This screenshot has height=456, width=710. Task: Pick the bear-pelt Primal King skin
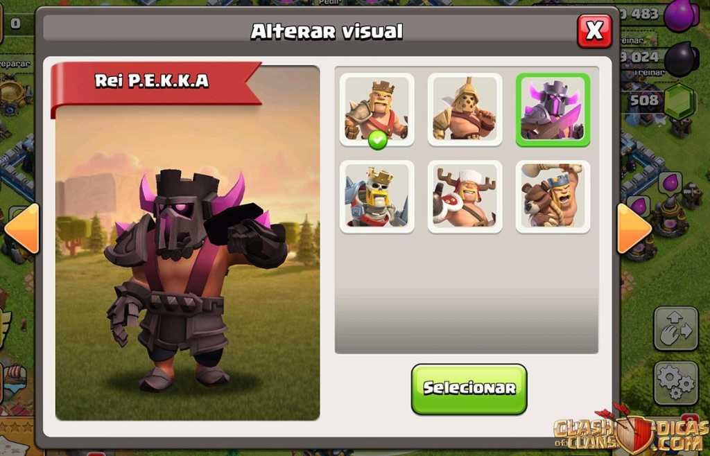(553, 197)
